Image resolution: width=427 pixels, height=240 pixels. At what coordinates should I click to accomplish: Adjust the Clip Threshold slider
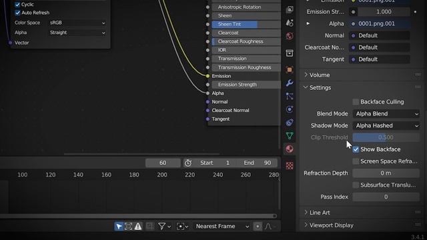pyautogui.click(x=386, y=137)
